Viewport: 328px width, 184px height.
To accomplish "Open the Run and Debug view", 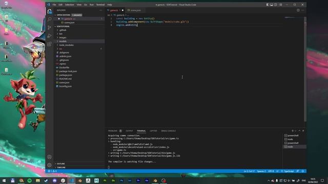I will [x=49, y=36].
